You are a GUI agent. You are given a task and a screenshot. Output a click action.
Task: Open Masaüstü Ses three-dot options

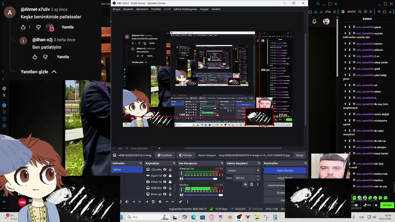point(181,174)
